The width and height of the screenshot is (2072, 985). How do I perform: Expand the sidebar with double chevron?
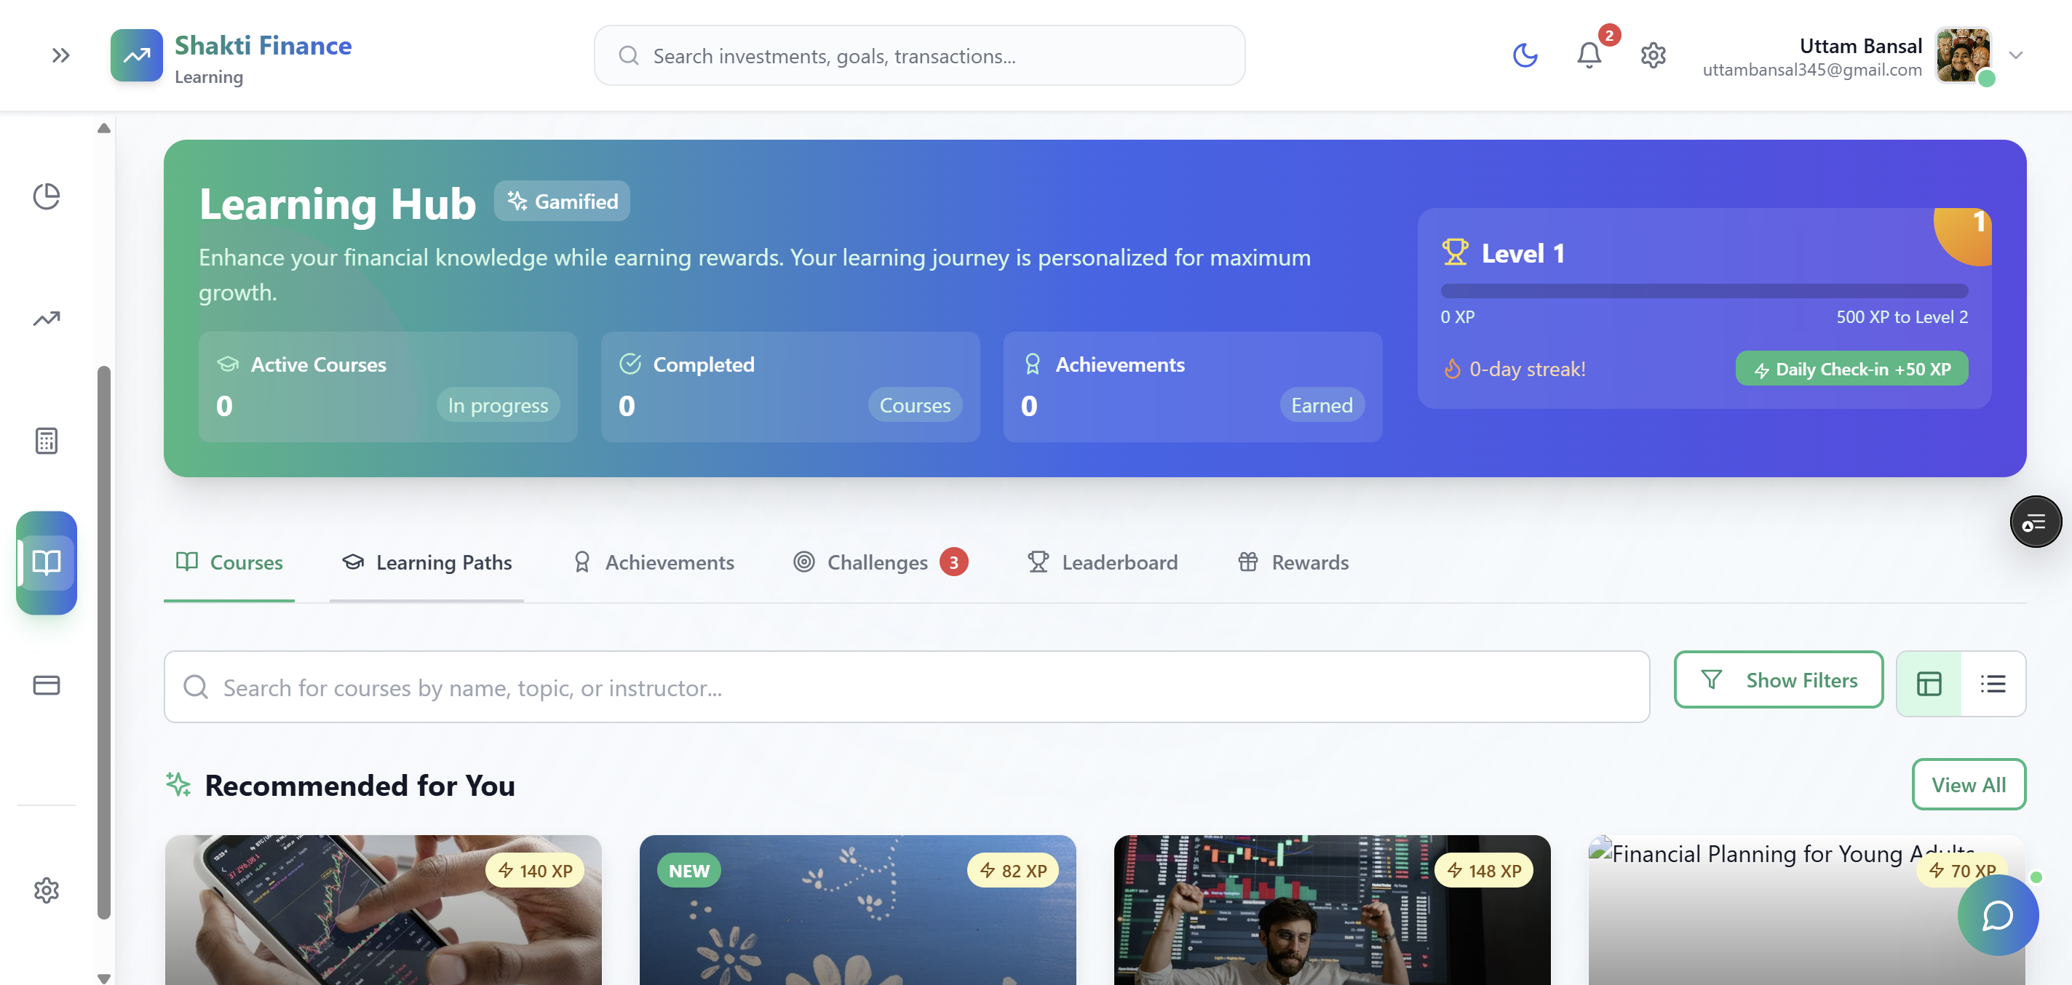point(60,55)
